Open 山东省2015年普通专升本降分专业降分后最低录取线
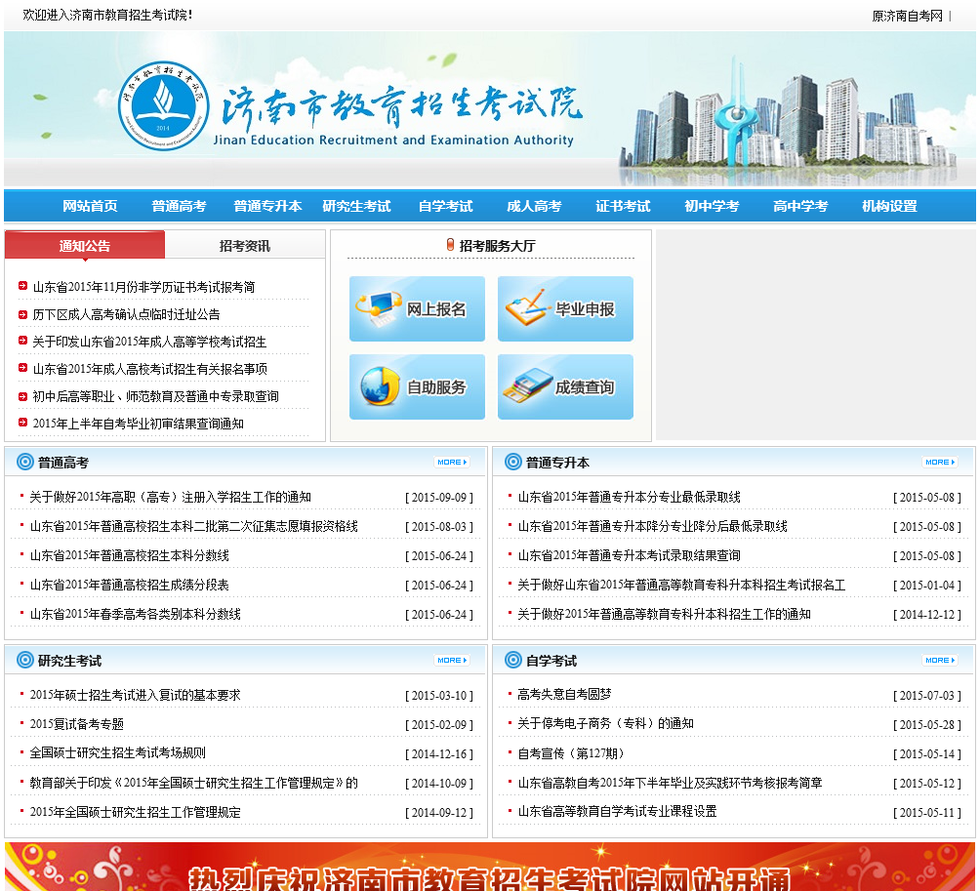The image size is (980, 891). tap(652, 526)
